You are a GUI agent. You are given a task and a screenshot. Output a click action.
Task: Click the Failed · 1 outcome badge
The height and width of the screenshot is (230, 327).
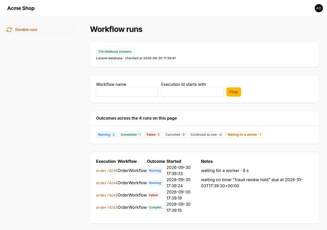tap(153, 135)
